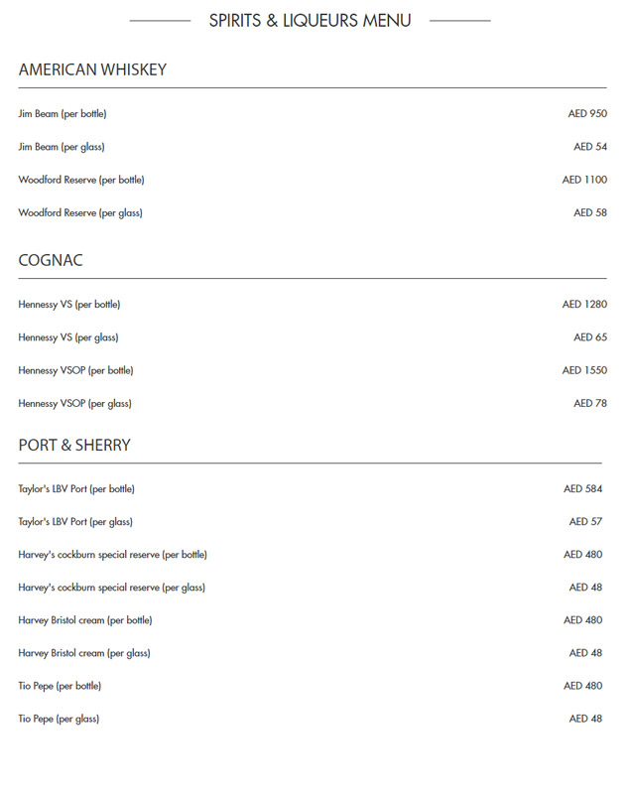Pick Woodford Reserve per glass
This screenshot has width=633, height=794.
[x=80, y=212]
